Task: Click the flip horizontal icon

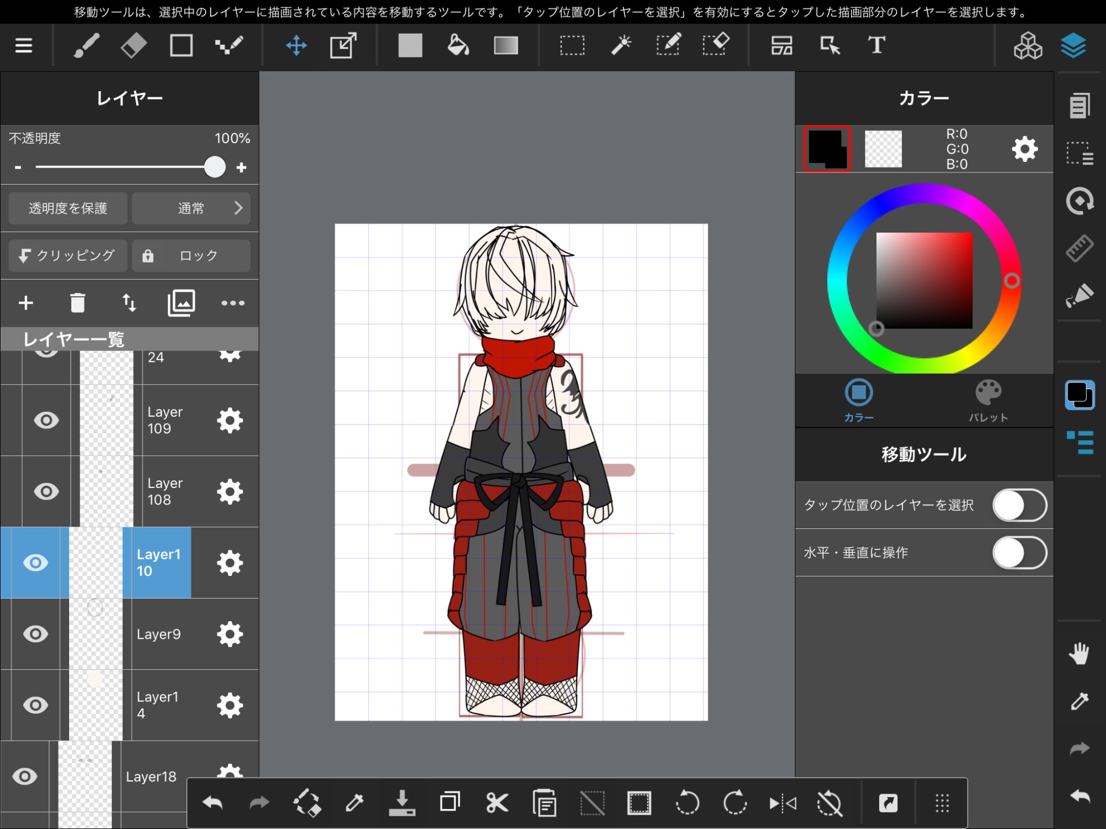Action: tap(782, 803)
